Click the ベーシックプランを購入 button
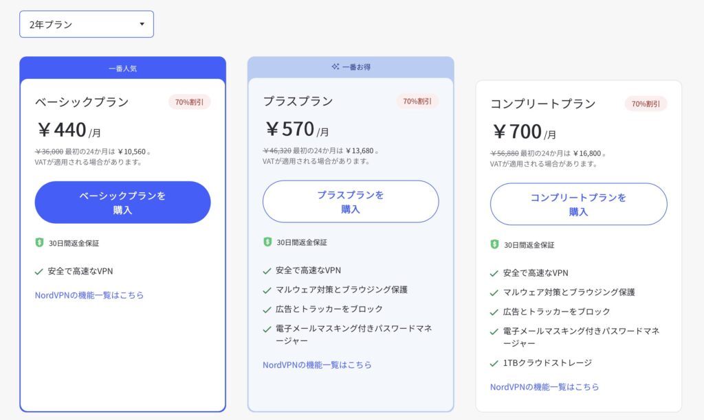 tap(122, 202)
